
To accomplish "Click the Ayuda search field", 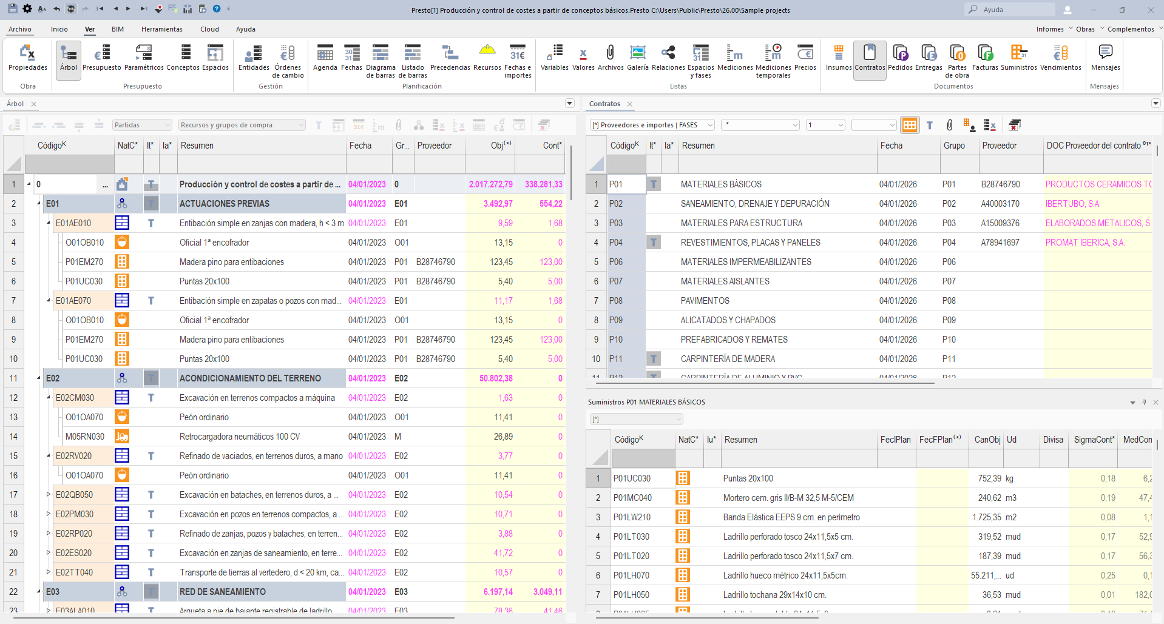I will click(1010, 10).
